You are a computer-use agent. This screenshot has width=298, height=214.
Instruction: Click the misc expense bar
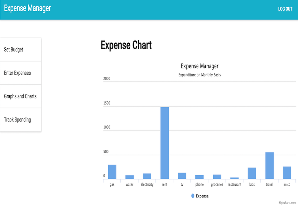[287, 173]
